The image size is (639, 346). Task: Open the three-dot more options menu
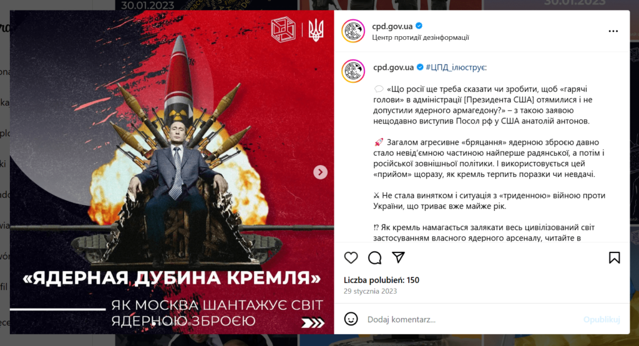[613, 31]
